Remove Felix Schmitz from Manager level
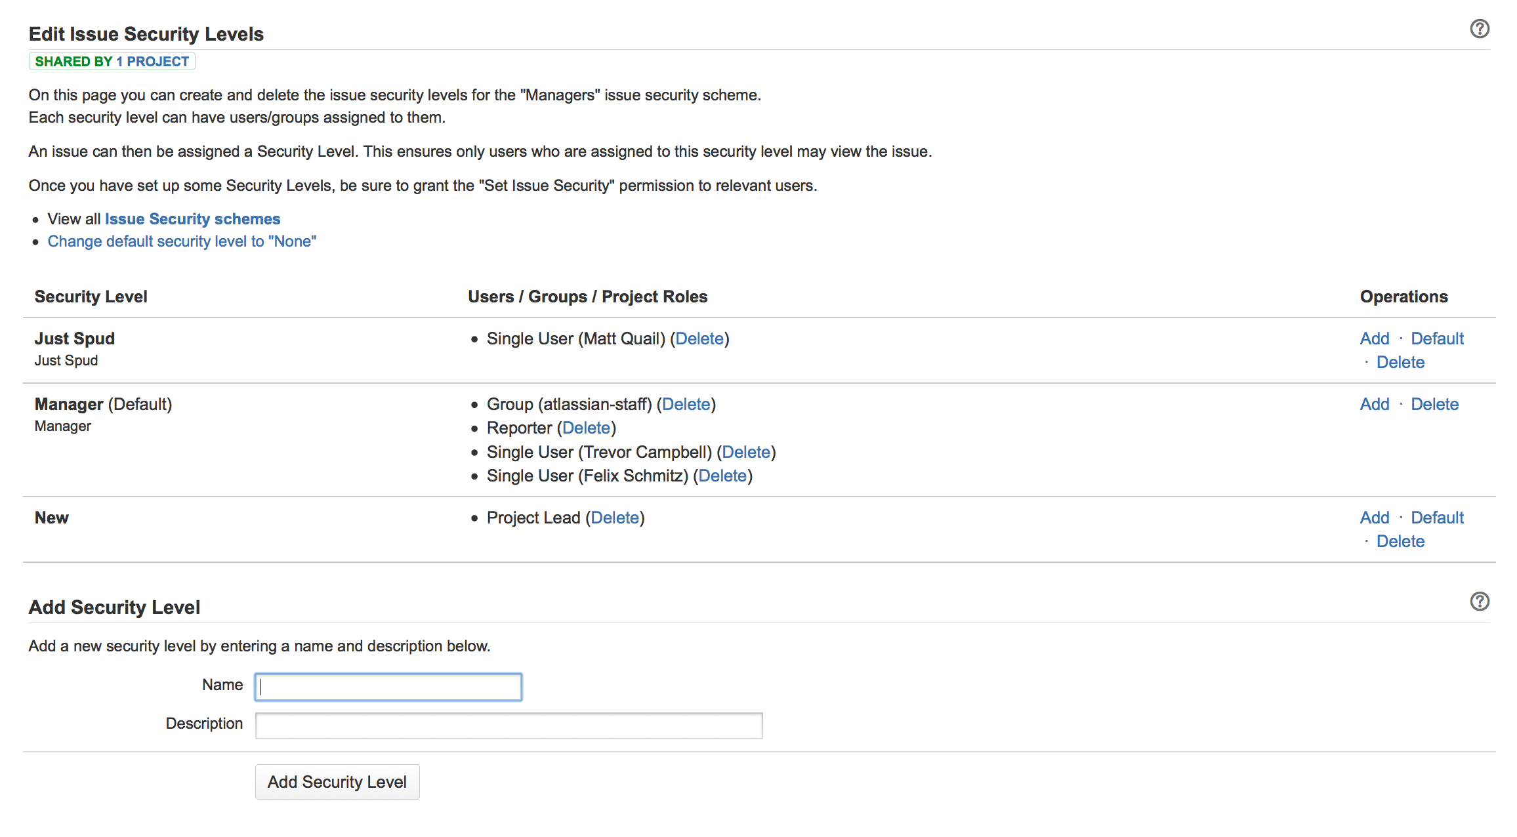Screen dimensions: 1517x837 pyautogui.click(x=722, y=476)
